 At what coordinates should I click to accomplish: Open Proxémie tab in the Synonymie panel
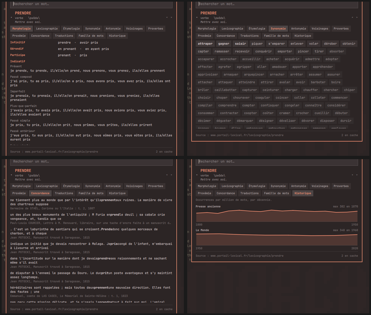pos(204,36)
